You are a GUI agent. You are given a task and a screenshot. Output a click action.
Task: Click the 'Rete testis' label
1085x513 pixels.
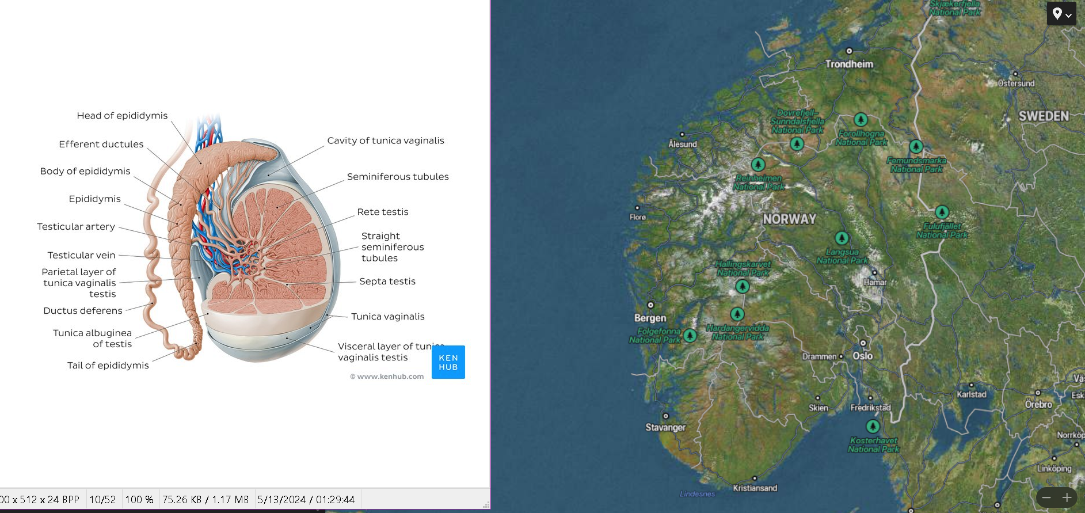pos(383,212)
